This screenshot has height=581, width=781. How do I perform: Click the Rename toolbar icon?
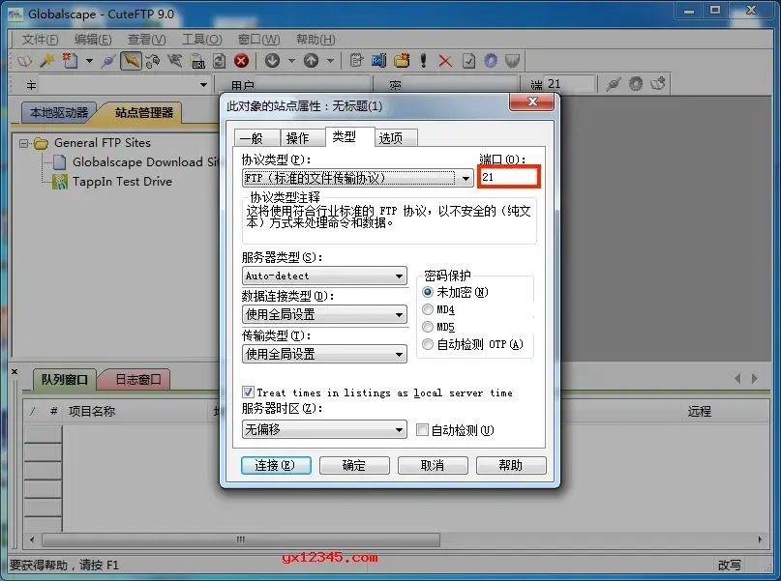(378, 61)
